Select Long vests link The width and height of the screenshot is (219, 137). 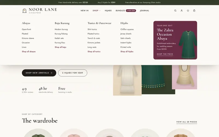[92, 47]
